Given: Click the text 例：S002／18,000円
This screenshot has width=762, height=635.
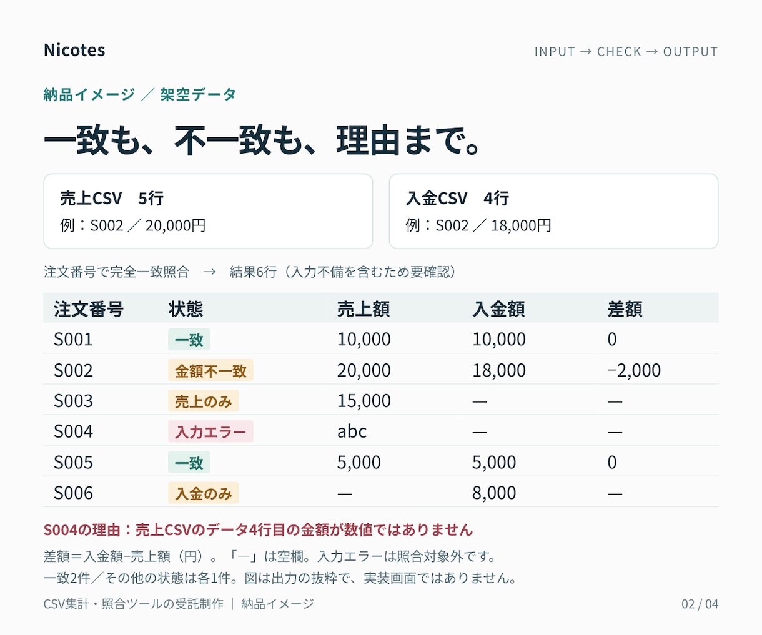Looking at the screenshot, I should click(478, 225).
